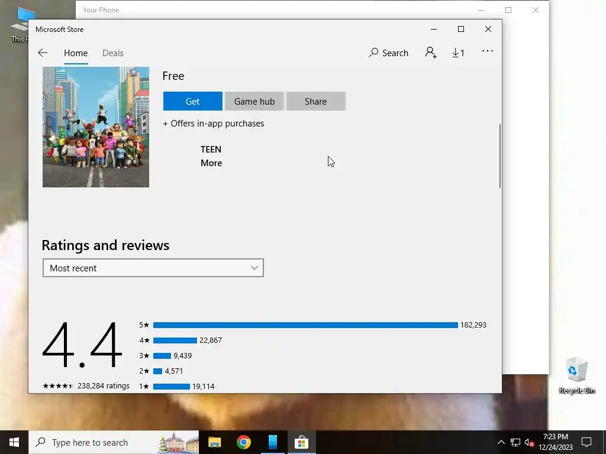The image size is (606, 454).
Task: Maximize the Your Phone window
Action: pyautogui.click(x=508, y=10)
